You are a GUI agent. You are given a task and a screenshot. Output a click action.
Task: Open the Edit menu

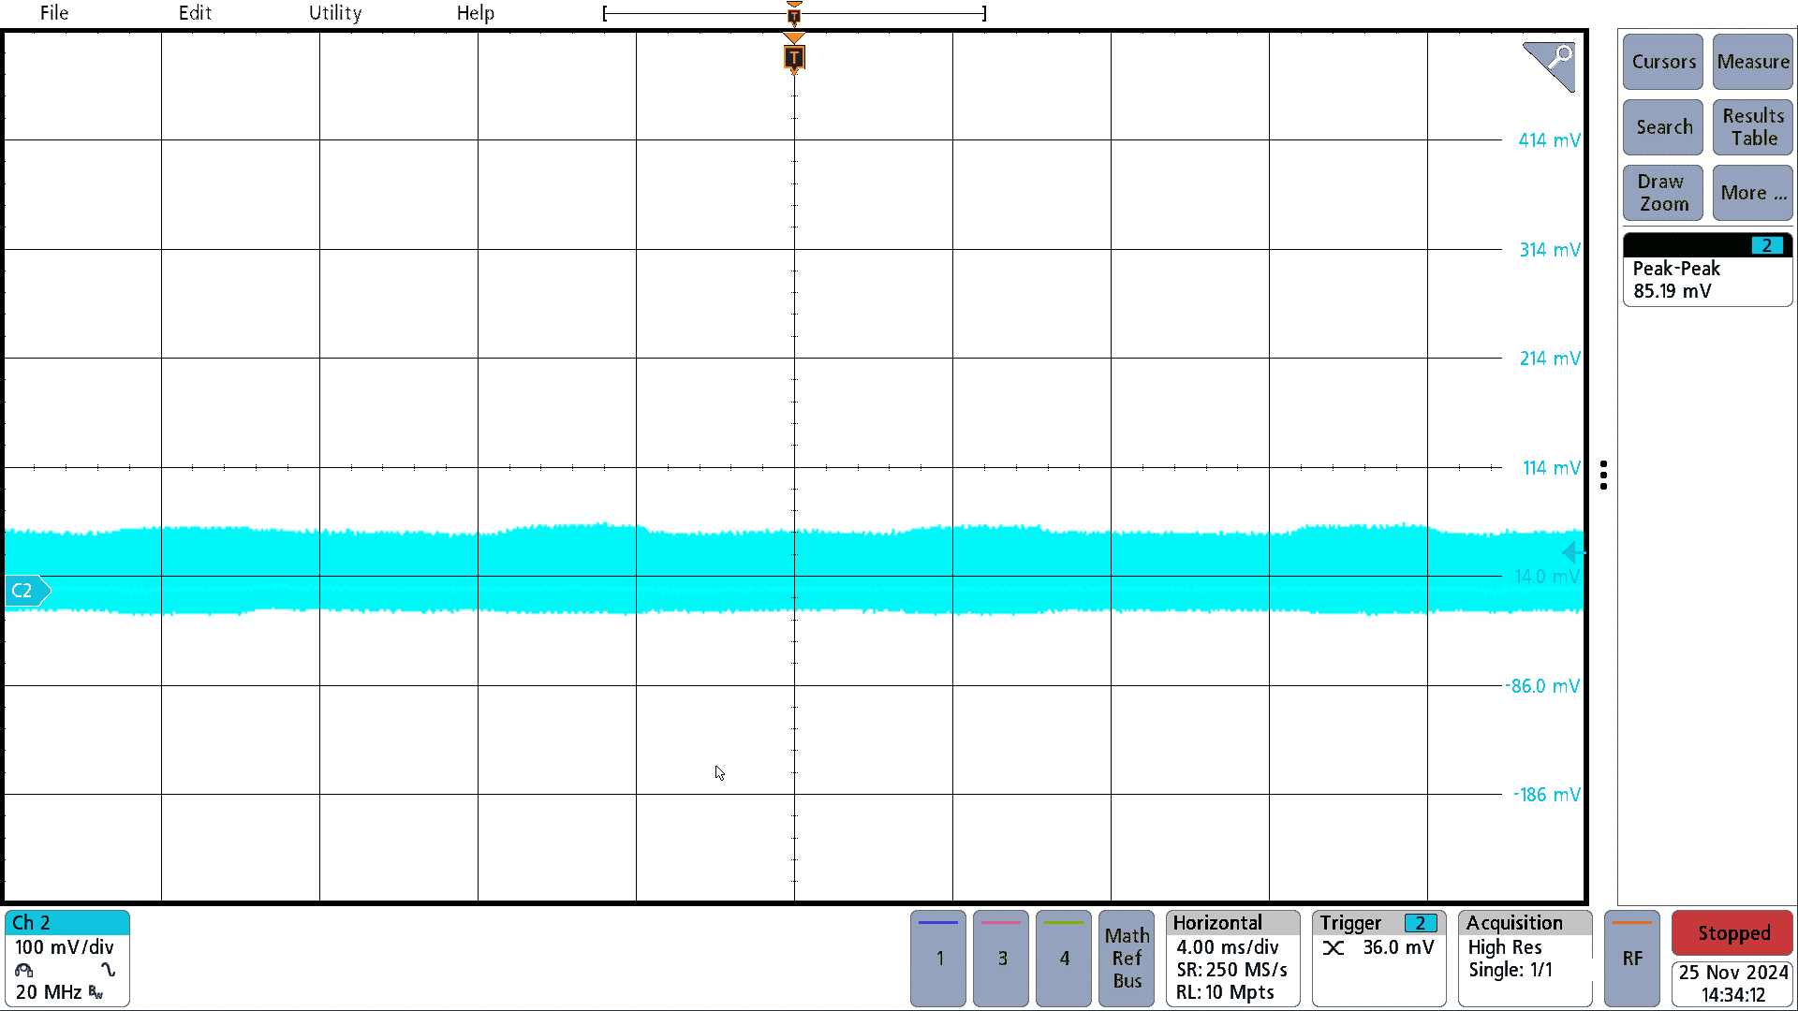tap(195, 13)
